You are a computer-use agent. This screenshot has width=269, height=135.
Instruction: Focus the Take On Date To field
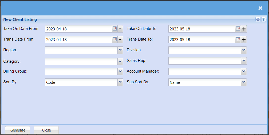202,29
